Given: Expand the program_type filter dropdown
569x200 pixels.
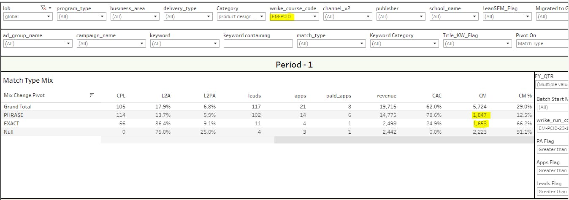Looking at the screenshot, I should [x=81, y=16].
